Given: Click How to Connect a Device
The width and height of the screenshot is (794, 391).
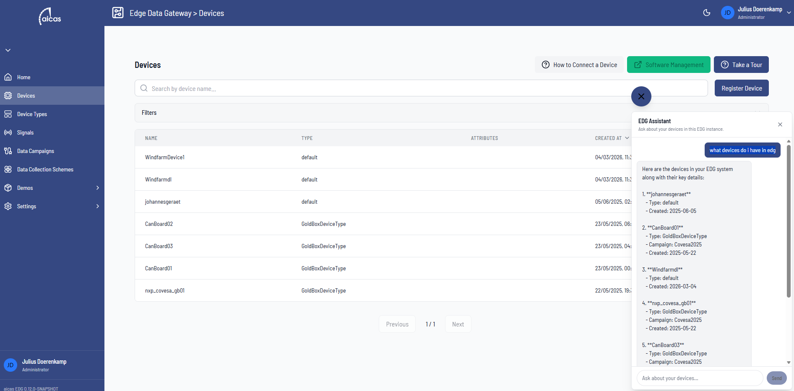Looking at the screenshot, I should pos(579,65).
